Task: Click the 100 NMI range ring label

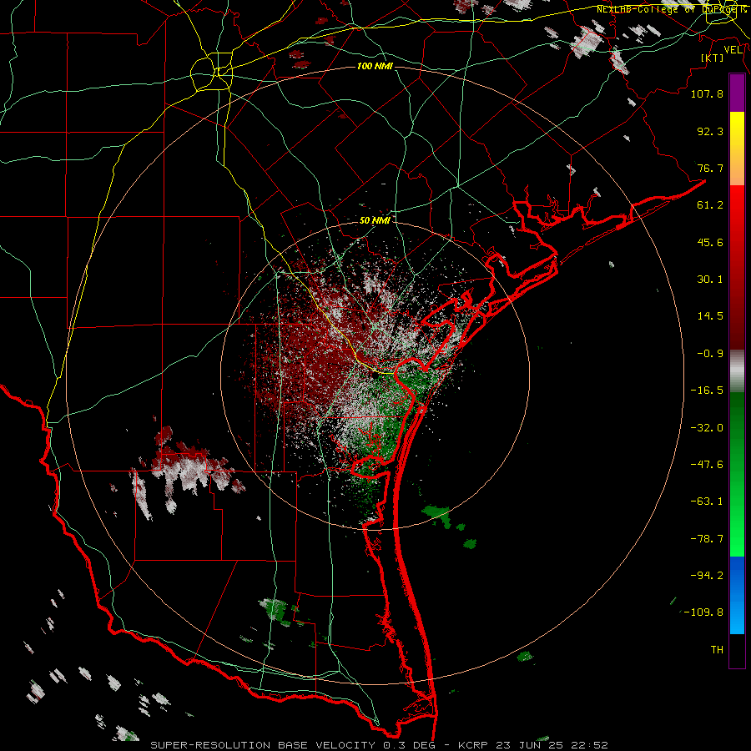Action: click(375, 66)
